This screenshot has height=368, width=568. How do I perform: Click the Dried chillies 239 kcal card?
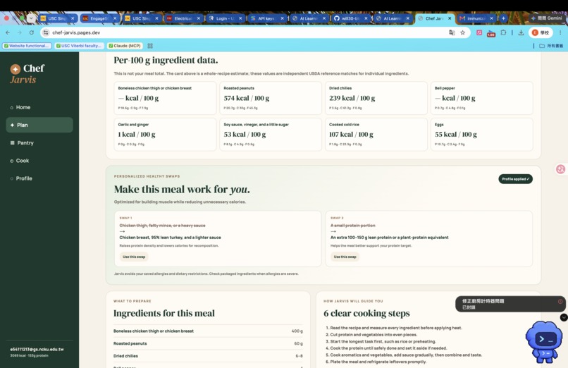pos(376,98)
